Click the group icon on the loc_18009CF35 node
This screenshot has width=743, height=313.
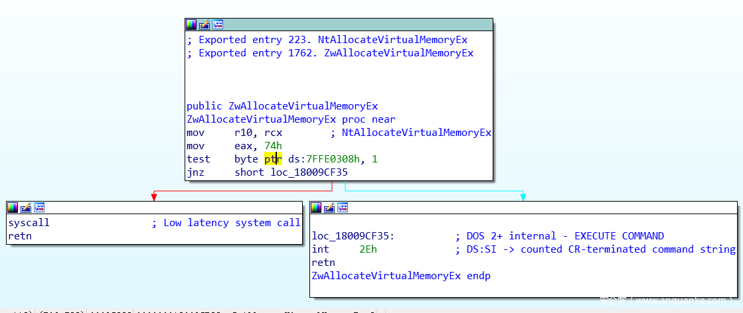[x=343, y=208]
